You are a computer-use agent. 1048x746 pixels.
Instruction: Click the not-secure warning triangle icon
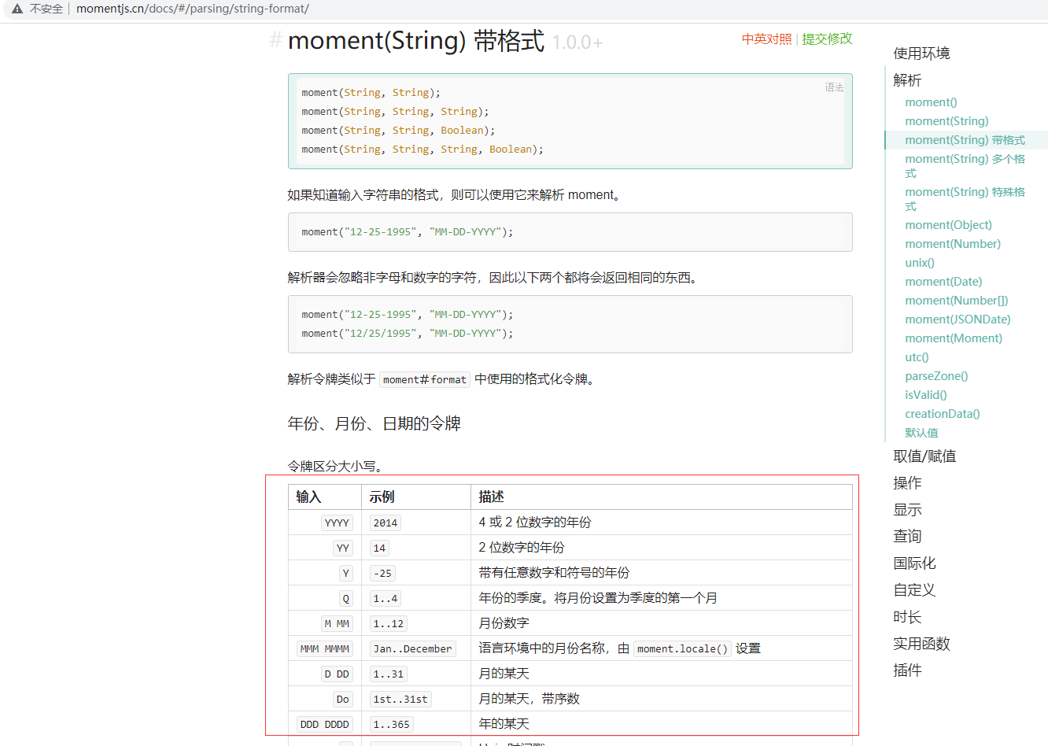[17, 9]
